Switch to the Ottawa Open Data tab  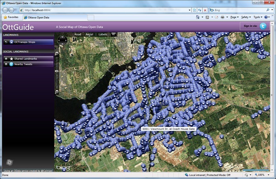55,17
